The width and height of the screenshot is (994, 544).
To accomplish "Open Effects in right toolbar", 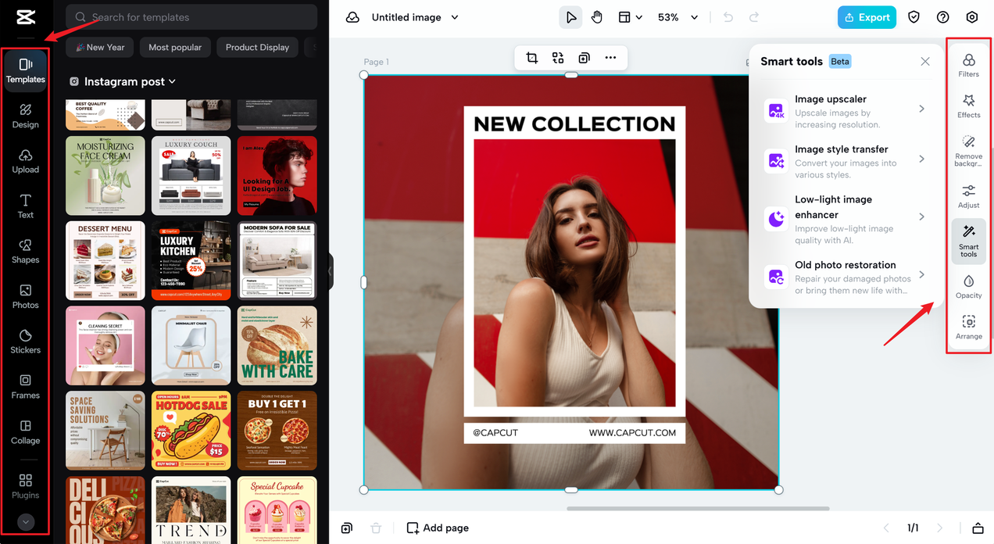I will tap(968, 106).
